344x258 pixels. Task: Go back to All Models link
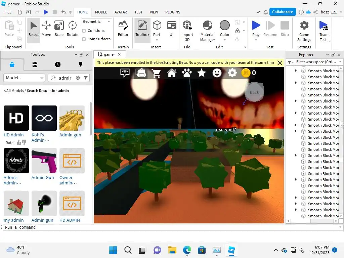click(13, 91)
